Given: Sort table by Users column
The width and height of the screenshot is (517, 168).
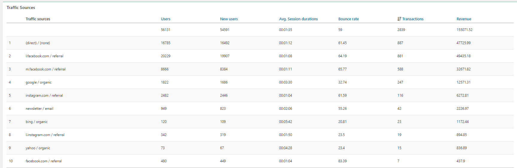Looking at the screenshot, I should click(x=165, y=19).
